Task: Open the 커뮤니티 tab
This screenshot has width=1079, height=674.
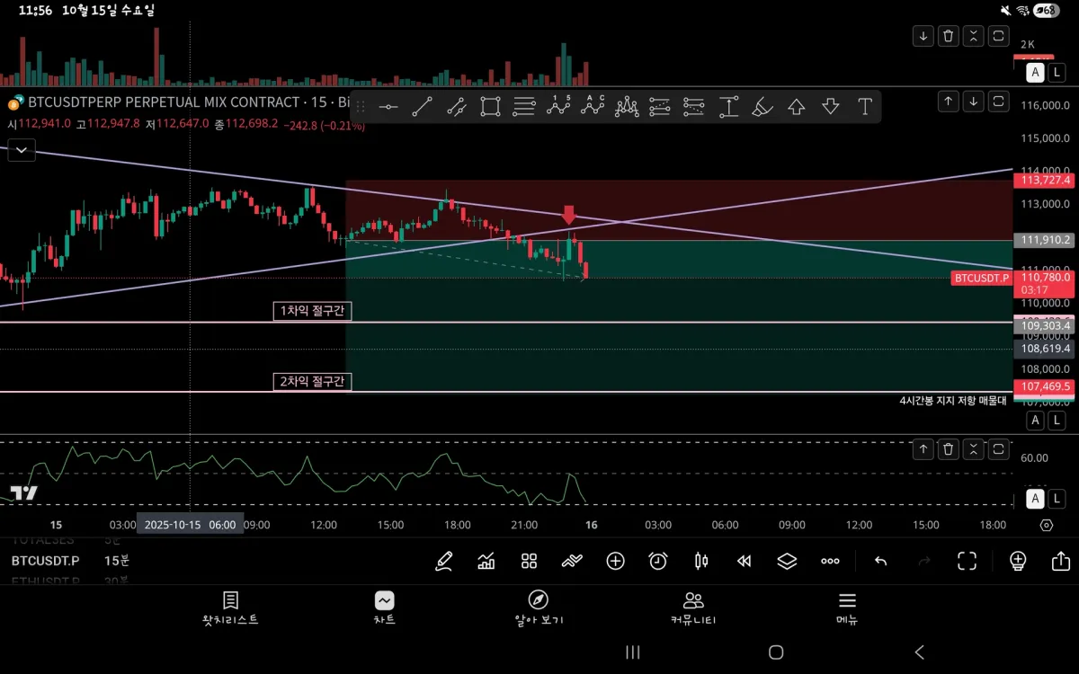Action: (693, 608)
